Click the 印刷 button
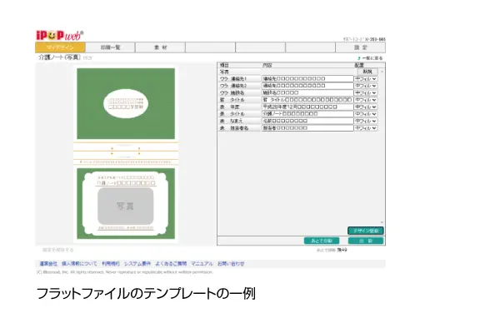Screen dimensions: 500x333 (366, 241)
